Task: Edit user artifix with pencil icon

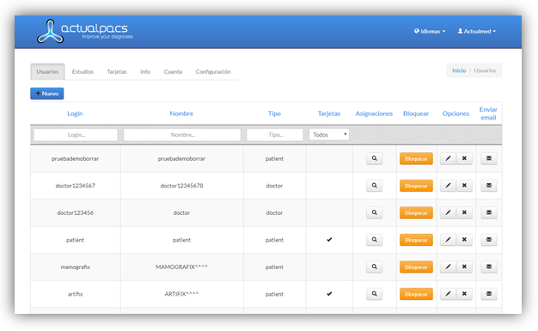Action: tap(448, 294)
